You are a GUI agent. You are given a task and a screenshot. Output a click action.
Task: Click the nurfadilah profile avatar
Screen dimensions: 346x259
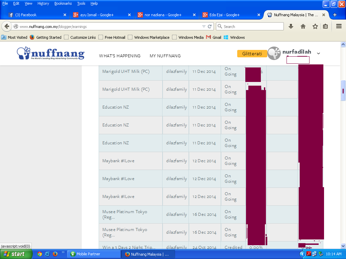pyautogui.click(x=274, y=53)
